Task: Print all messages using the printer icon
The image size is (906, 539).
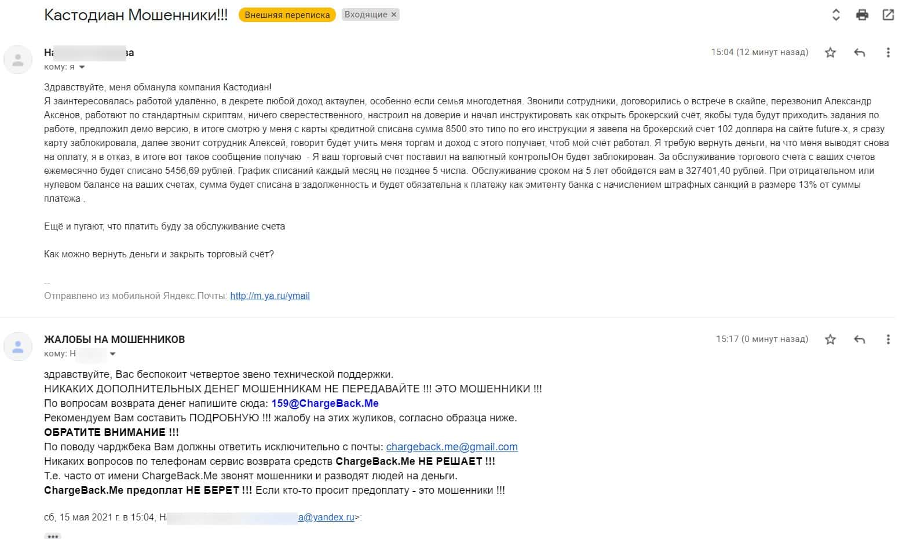Action: [862, 15]
